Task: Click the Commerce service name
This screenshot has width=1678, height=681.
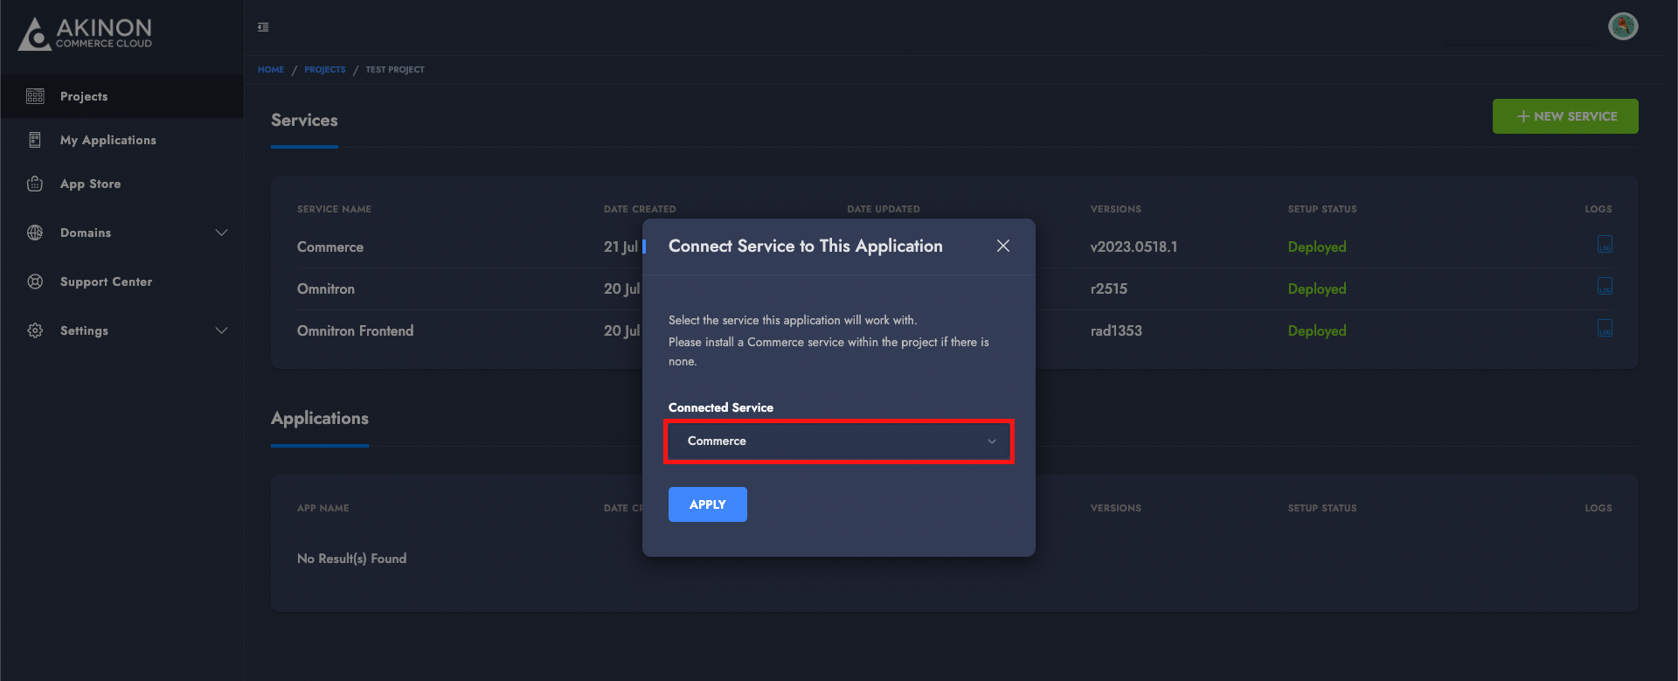Action: point(329,247)
